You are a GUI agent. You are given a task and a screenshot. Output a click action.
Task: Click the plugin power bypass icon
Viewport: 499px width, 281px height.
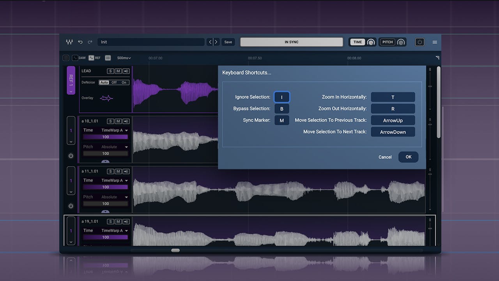click(x=419, y=42)
